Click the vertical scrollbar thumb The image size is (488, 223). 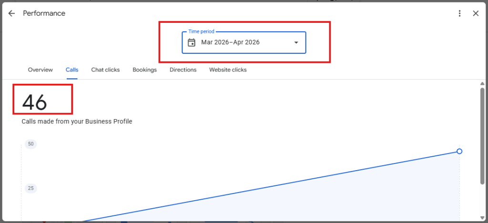click(482, 136)
